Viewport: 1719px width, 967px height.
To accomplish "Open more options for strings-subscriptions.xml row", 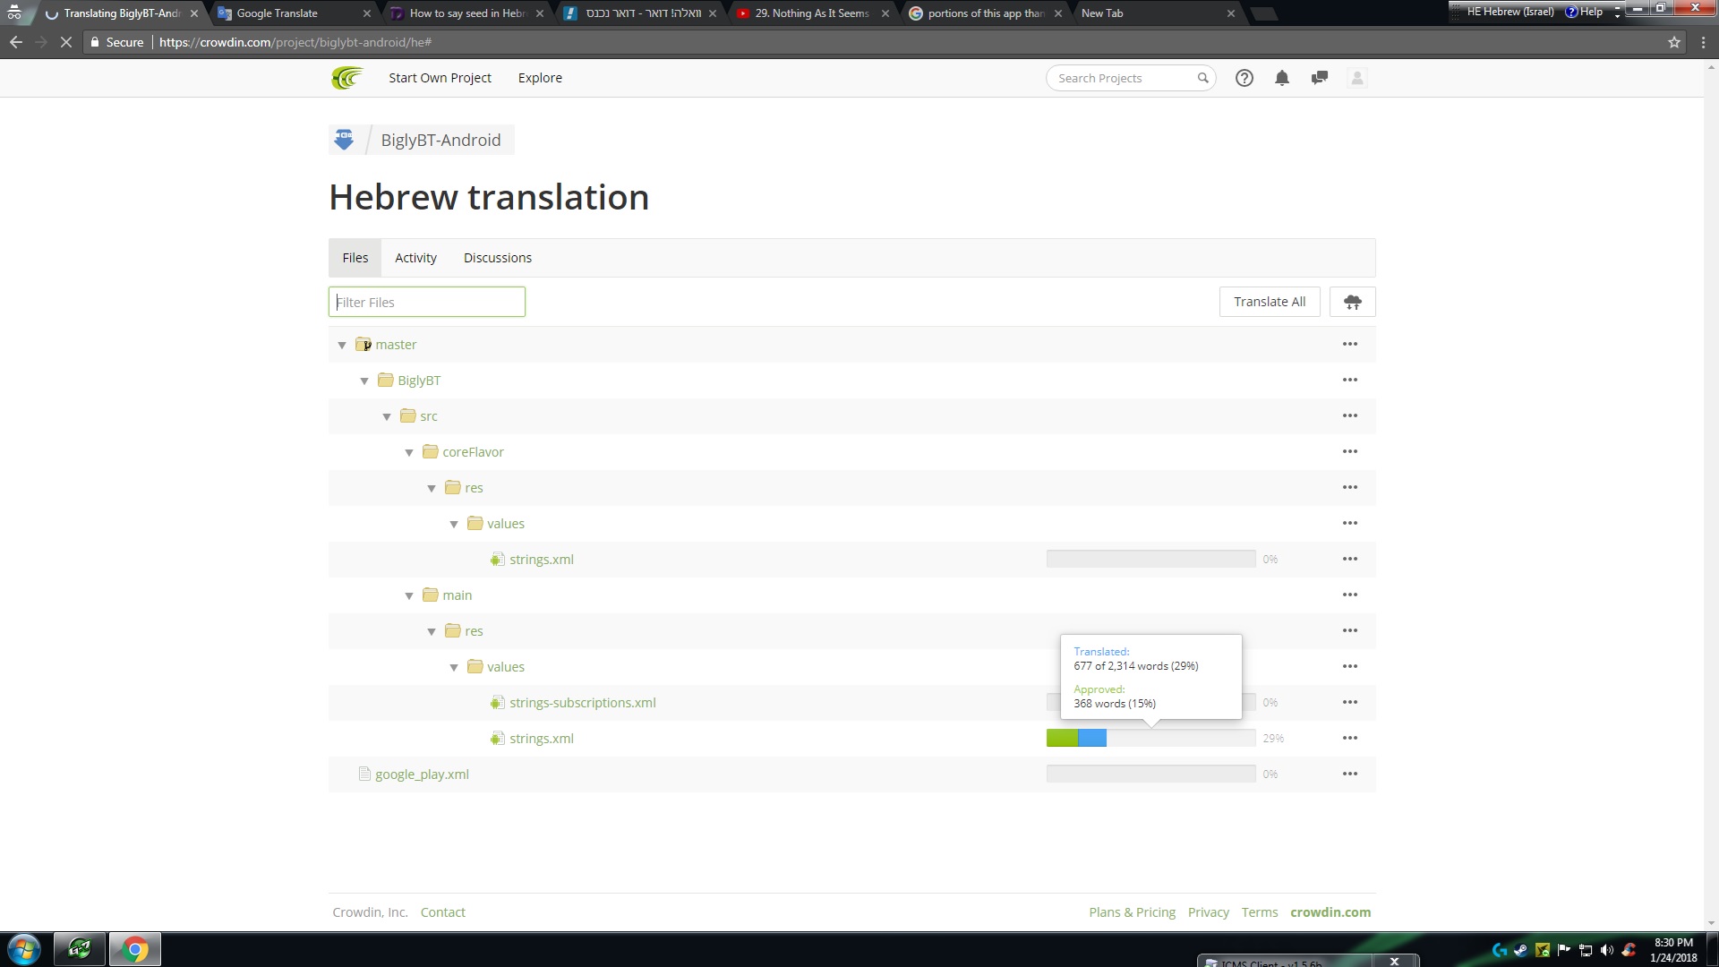I will coord(1350,702).
